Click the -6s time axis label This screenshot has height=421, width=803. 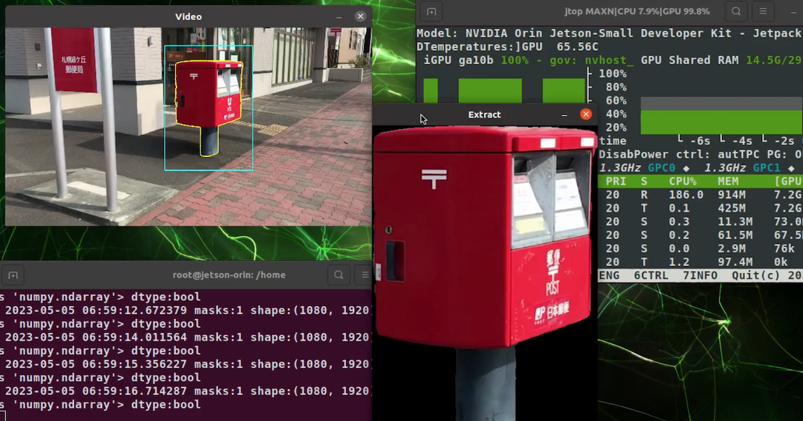[700, 141]
